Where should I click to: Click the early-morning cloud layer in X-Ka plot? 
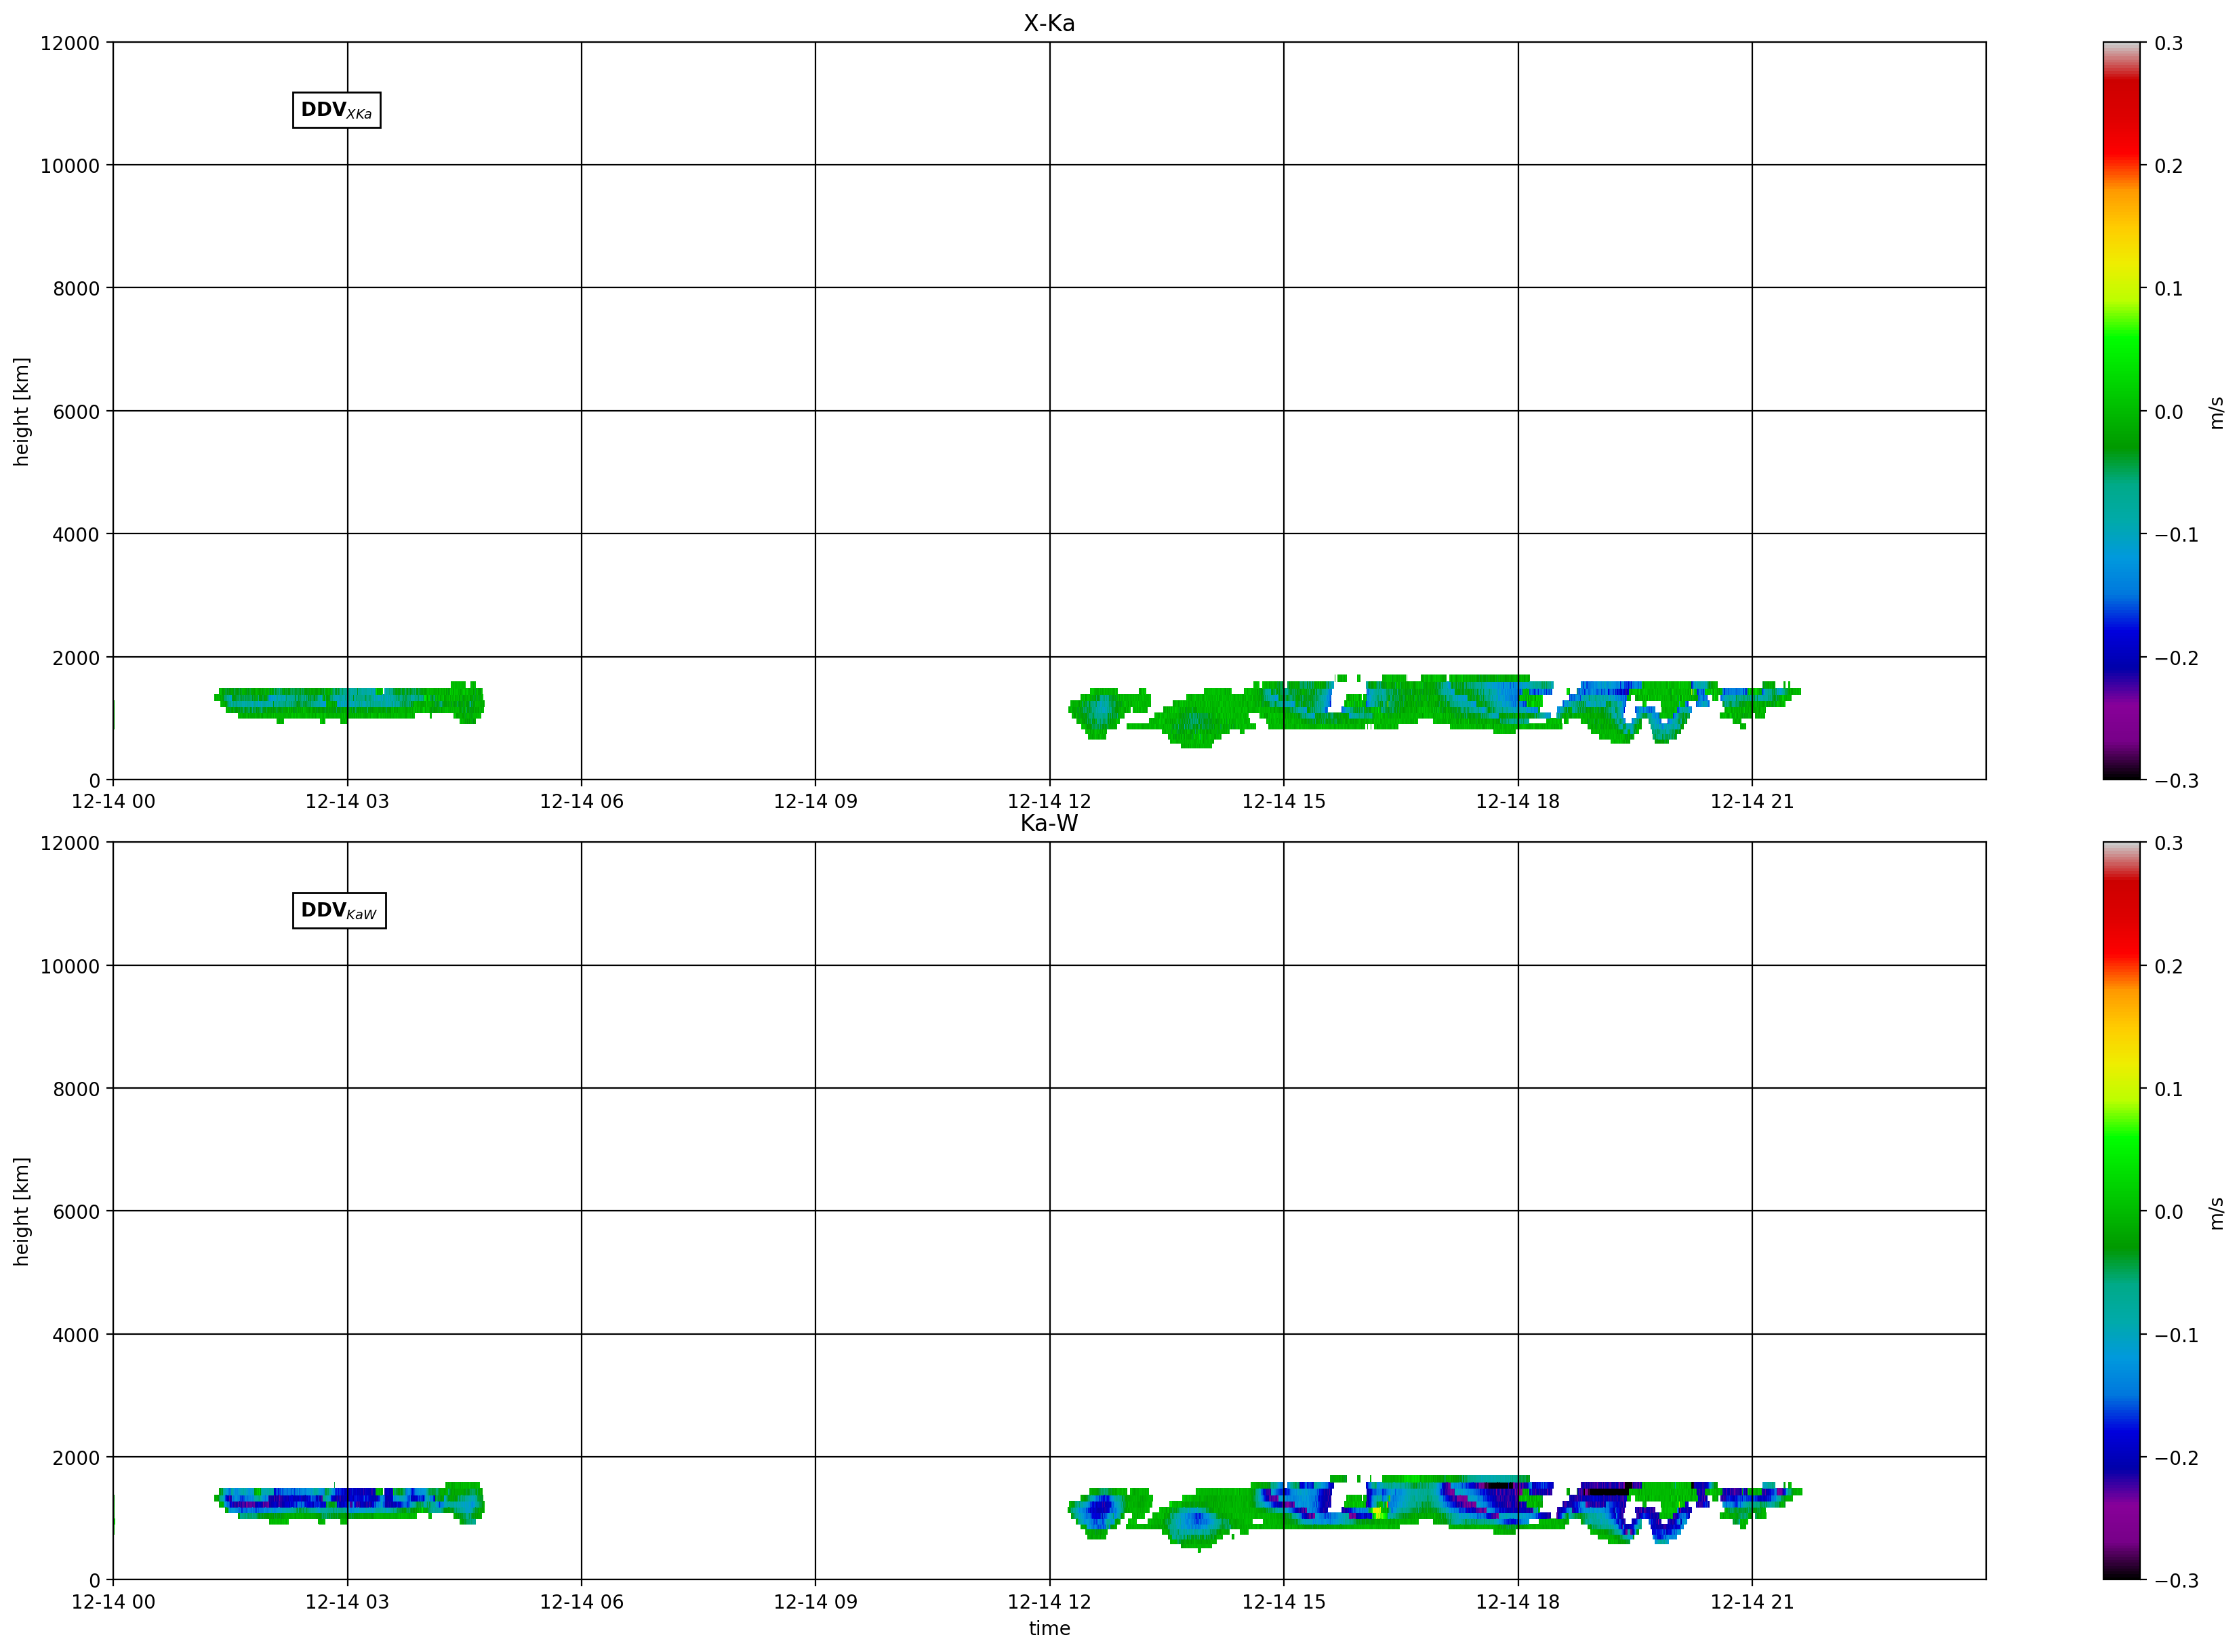pos(349,703)
